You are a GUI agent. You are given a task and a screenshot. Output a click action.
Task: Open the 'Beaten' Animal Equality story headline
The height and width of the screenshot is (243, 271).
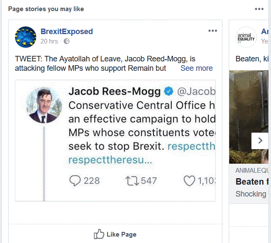click(x=250, y=182)
